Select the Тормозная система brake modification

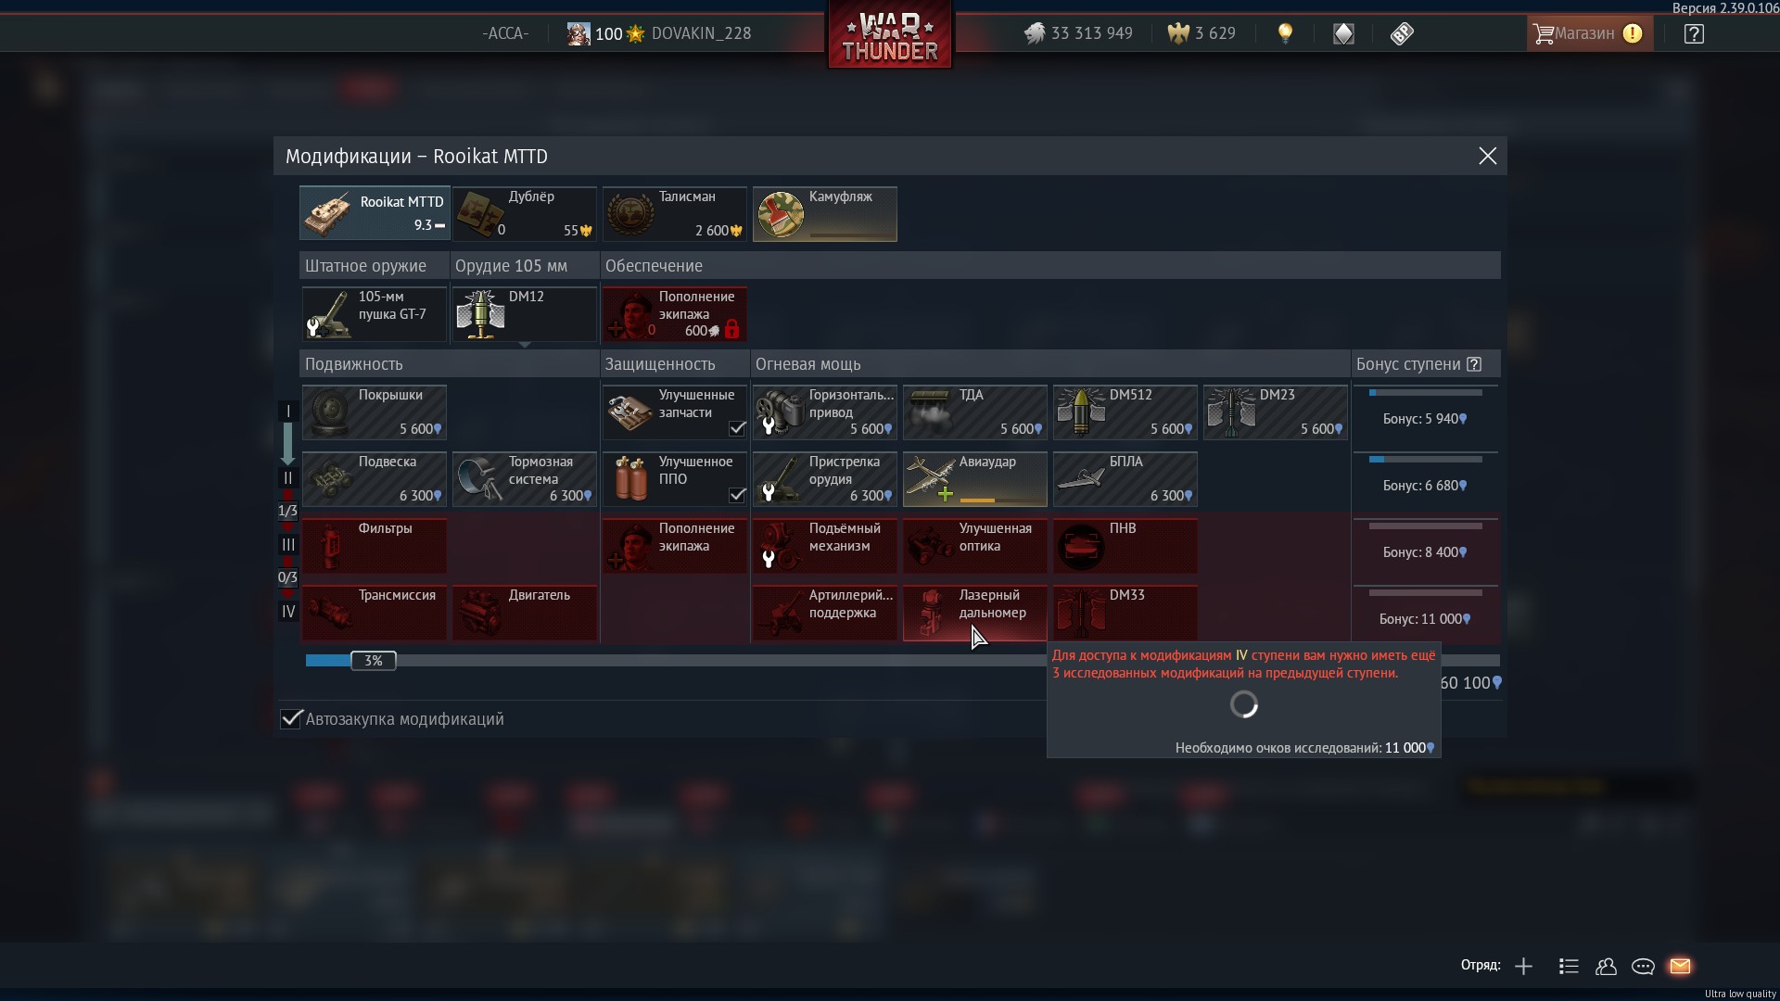[x=525, y=479]
